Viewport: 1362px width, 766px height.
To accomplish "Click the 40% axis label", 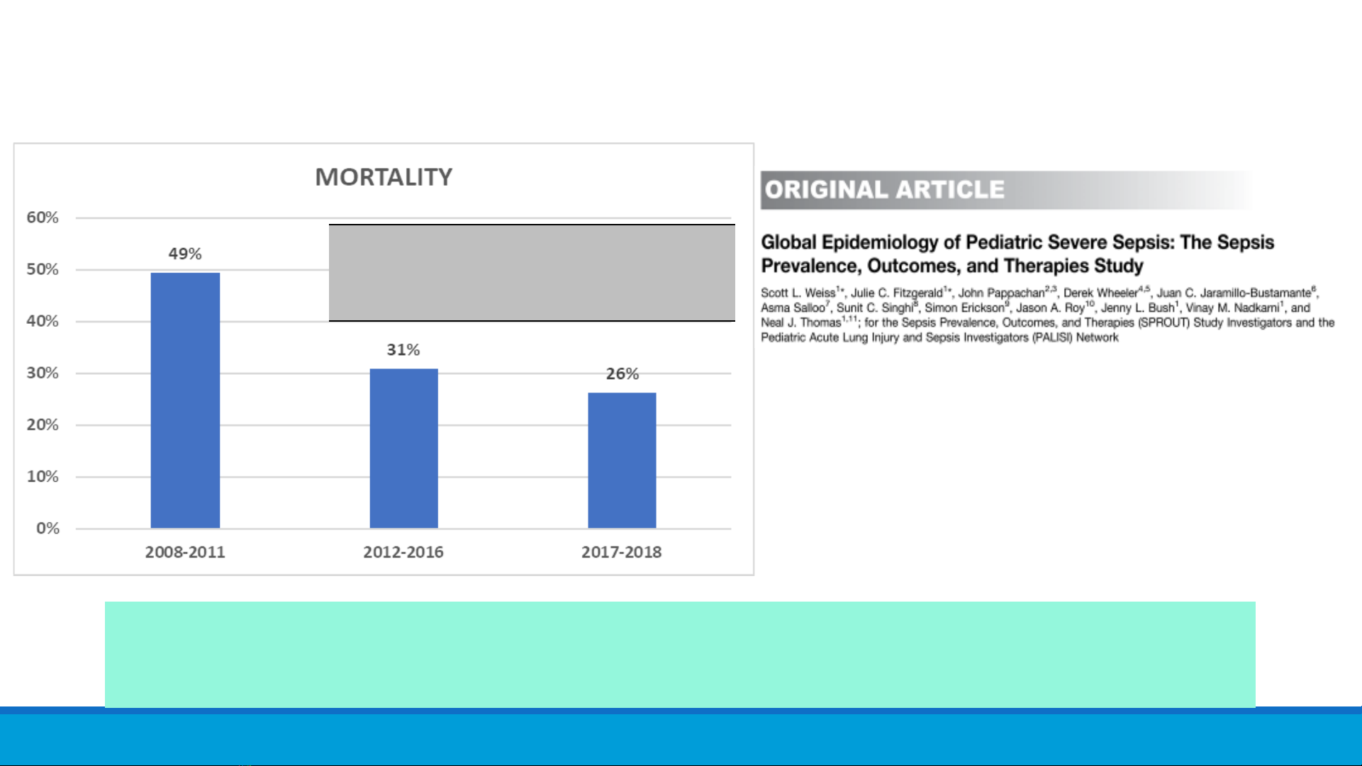I will point(43,321).
